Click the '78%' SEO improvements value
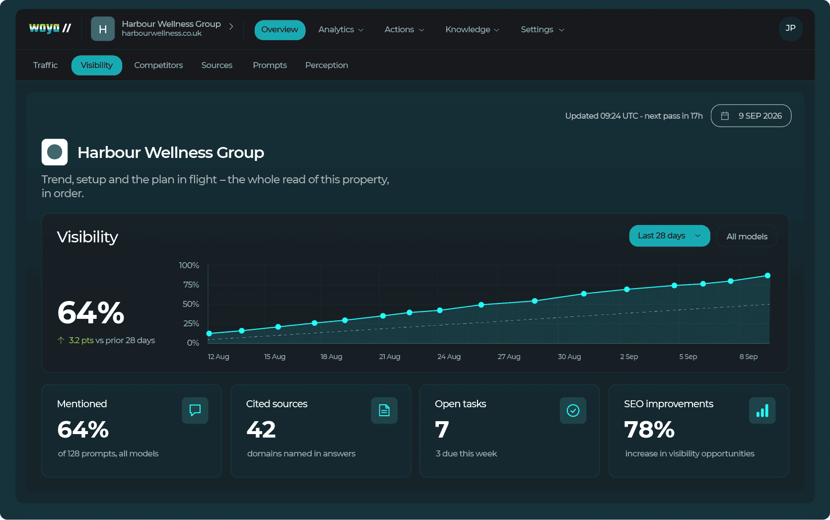830x520 pixels. (649, 430)
